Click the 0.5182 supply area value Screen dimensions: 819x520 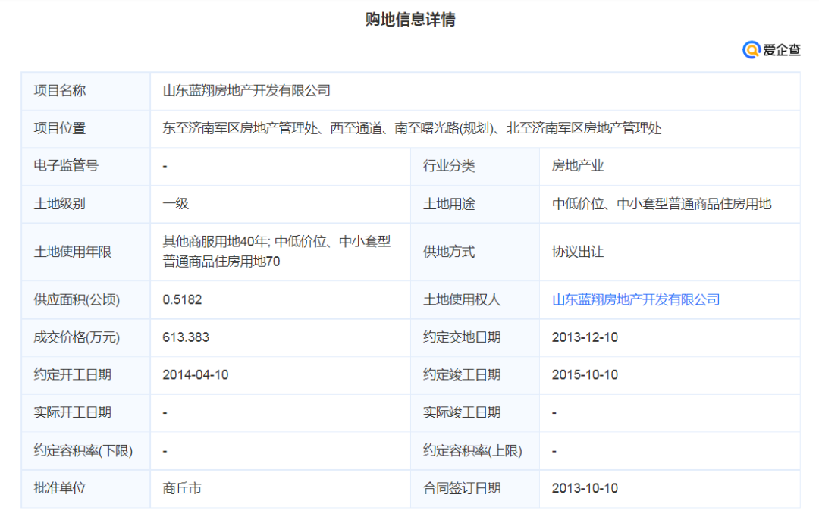pos(182,299)
